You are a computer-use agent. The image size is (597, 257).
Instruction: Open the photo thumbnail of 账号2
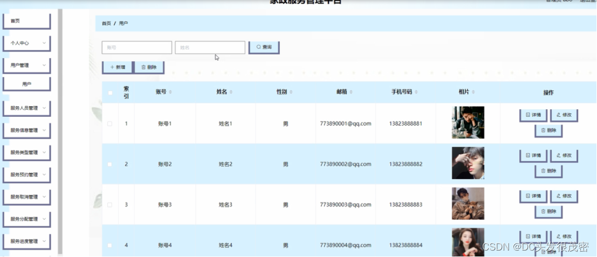click(468, 163)
